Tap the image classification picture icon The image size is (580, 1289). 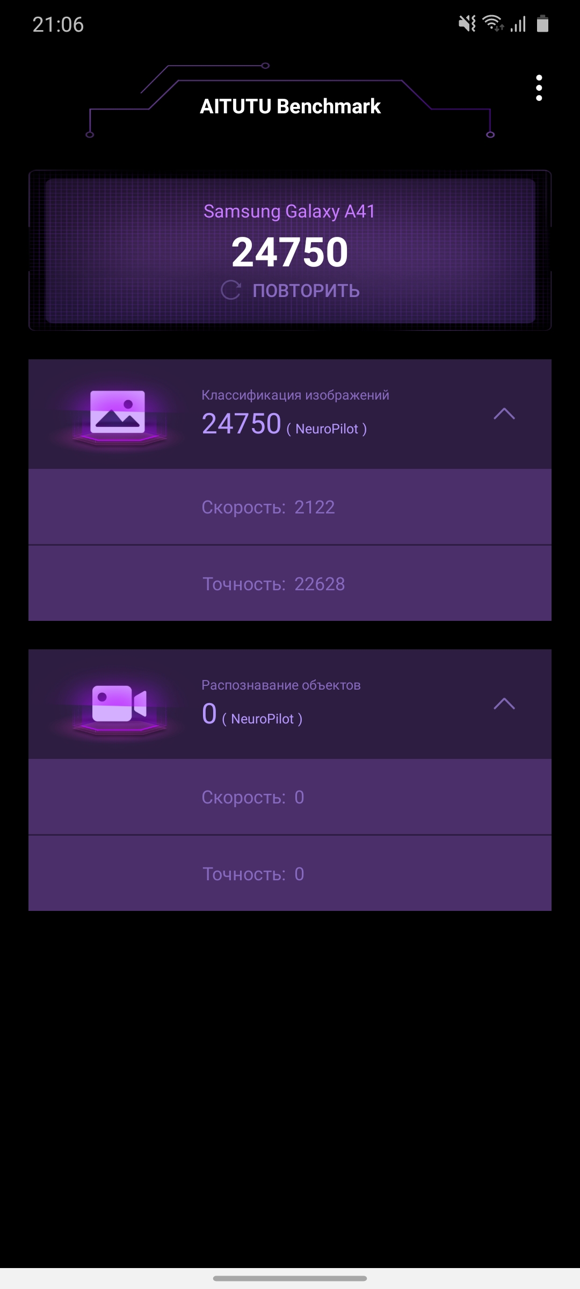tap(118, 412)
